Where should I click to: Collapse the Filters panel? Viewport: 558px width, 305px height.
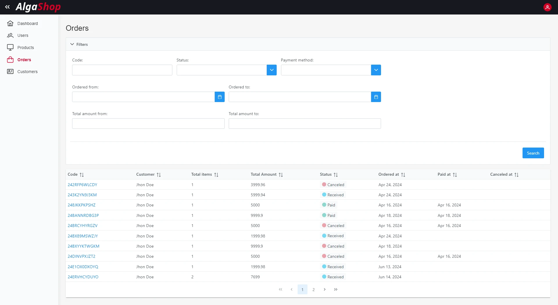(72, 44)
